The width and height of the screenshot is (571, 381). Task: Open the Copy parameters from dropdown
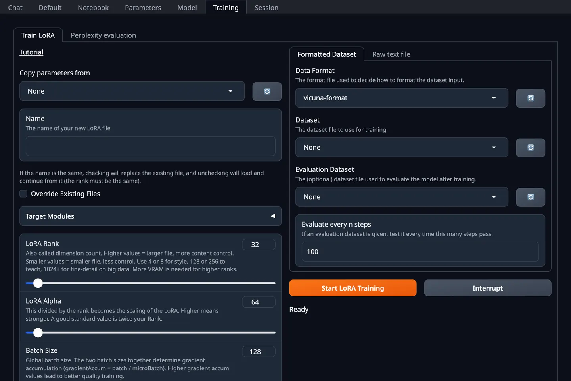(x=132, y=91)
